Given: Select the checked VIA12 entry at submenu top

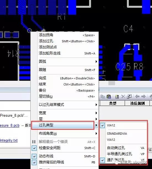Looking at the screenshot, I should pyautogui.click(x=123, y=125).
